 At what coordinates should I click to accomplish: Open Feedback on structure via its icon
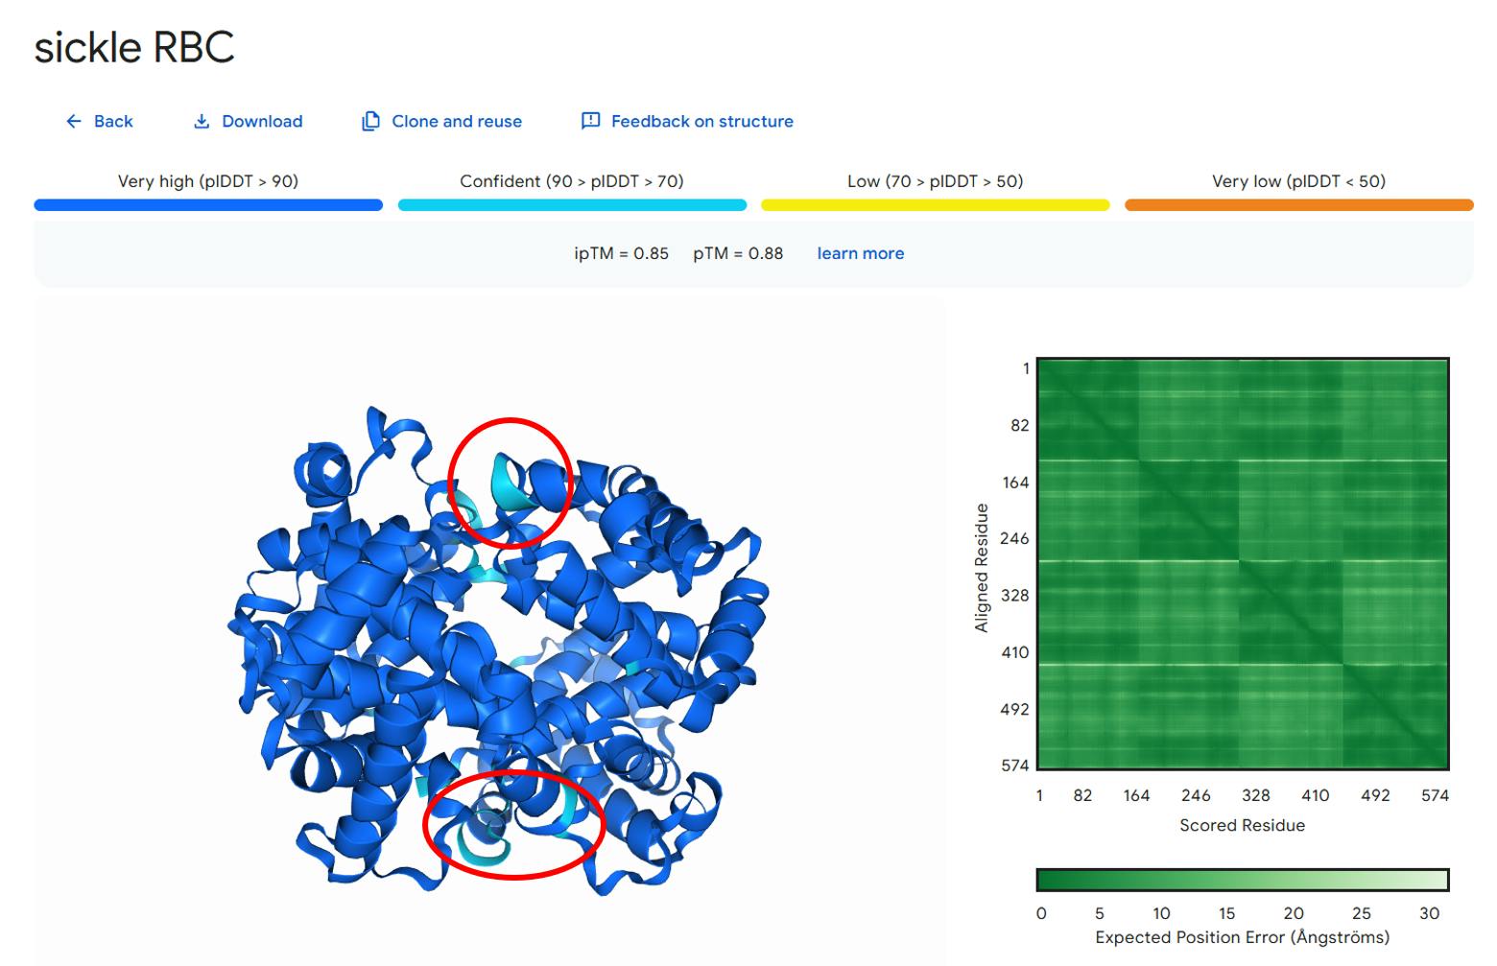(591, 121)
